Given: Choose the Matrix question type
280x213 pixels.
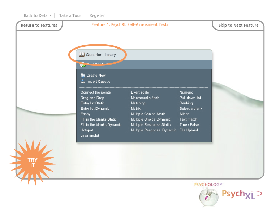Looking at the screenshot, I should pos(136,108).
